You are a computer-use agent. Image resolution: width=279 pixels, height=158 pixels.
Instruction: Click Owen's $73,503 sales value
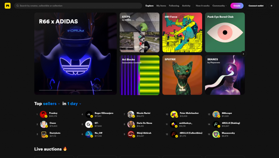click(x=53, y=126)
